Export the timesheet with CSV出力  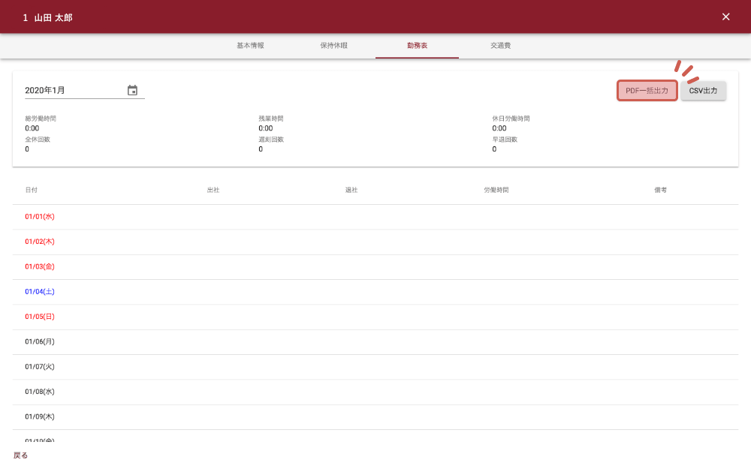point(703,91)
